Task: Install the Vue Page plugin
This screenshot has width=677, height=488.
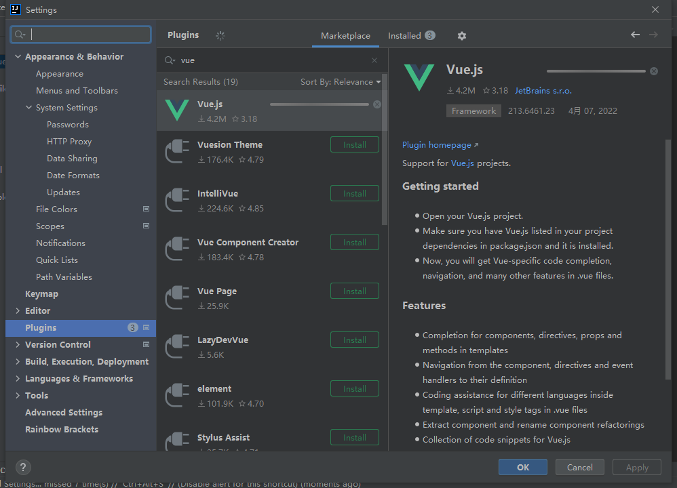Action: click(355, 291)
